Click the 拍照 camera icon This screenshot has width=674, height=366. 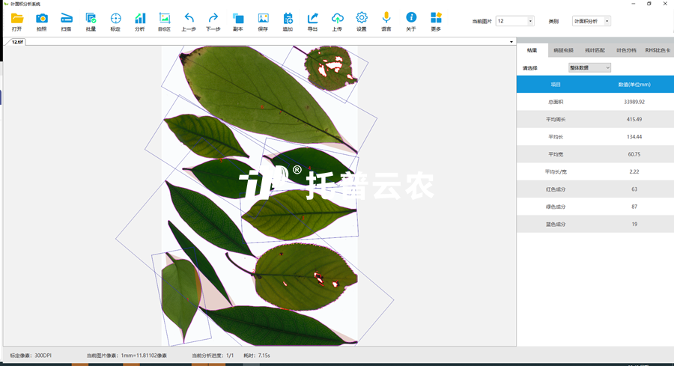click(x=41, y=20)
